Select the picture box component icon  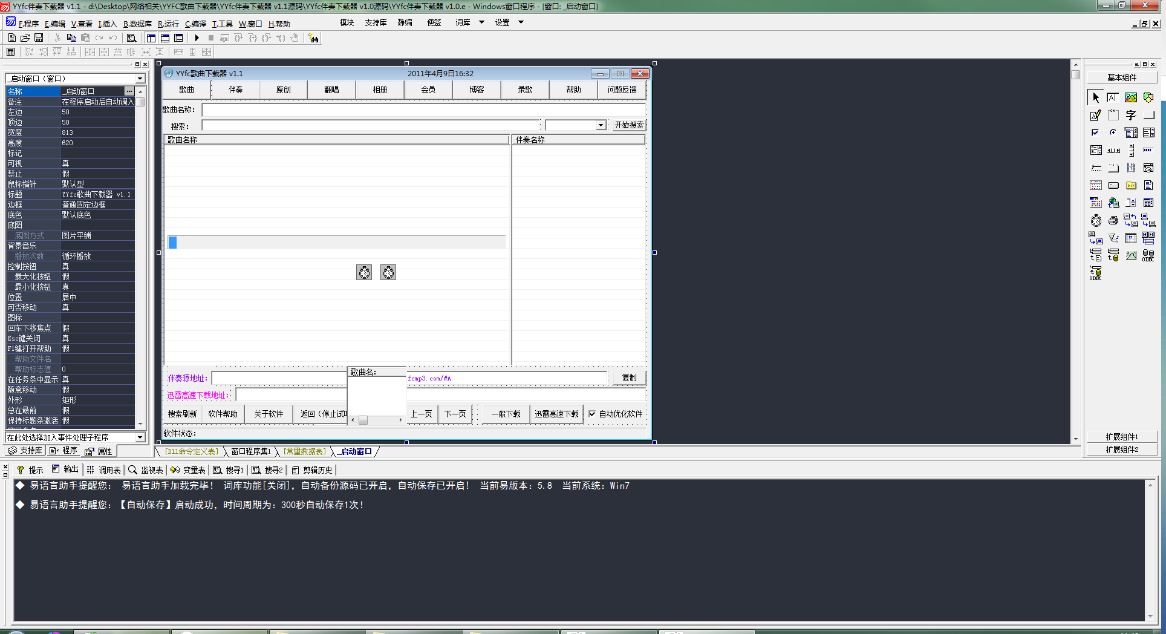1131,97
